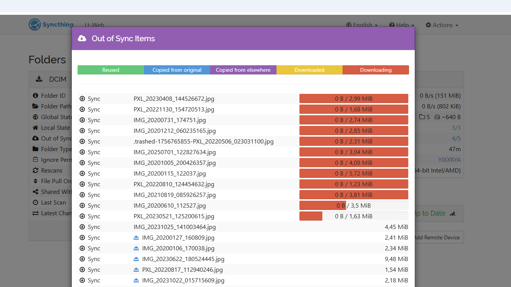Viewport: 511px width, 287px height.
Task: Click blue icon beside IMG_20230622_180524445.jpg
Action: coord(136,259)
